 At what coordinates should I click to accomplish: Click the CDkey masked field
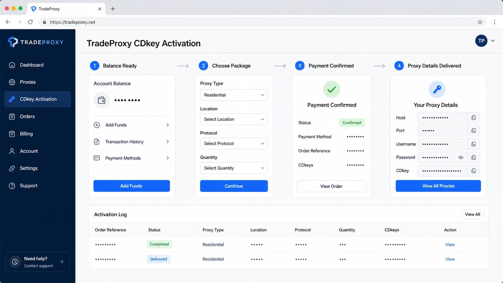442,171
